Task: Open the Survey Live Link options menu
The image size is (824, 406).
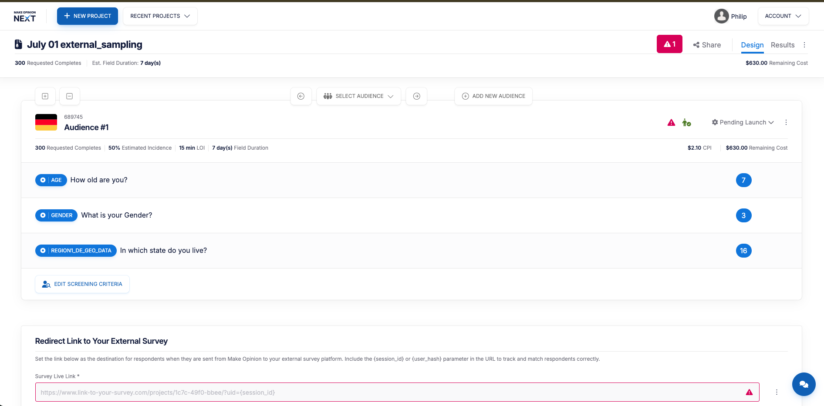Action: tap(777, 392)
